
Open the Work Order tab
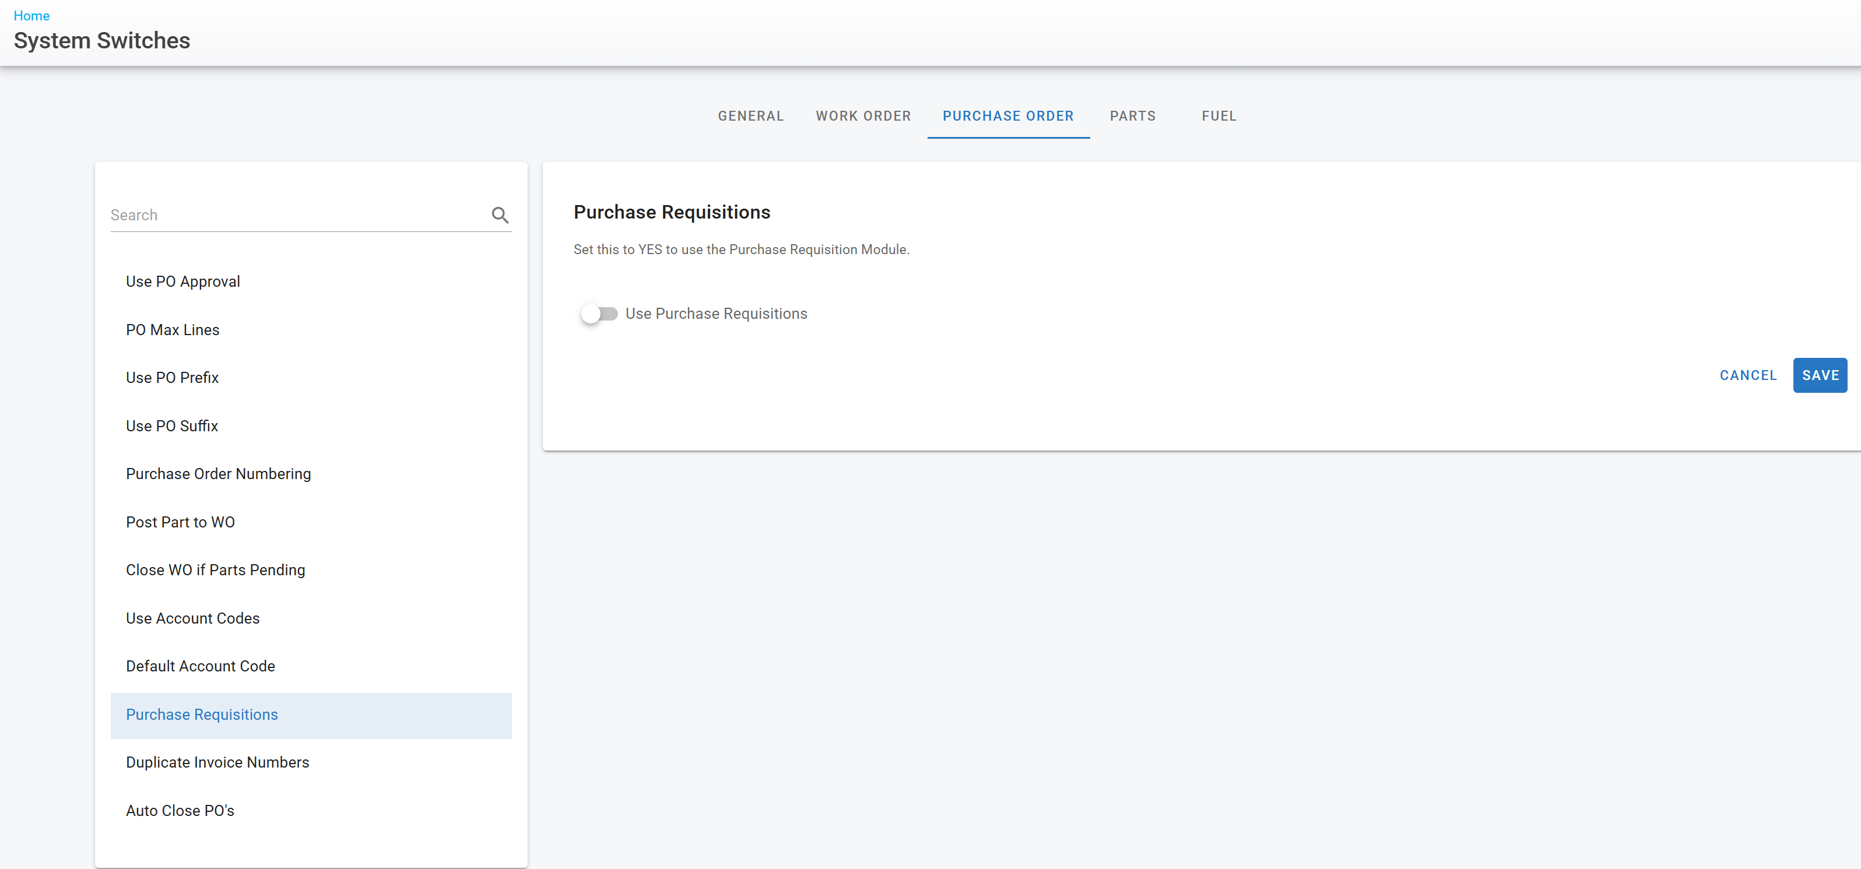coord(863,115)
